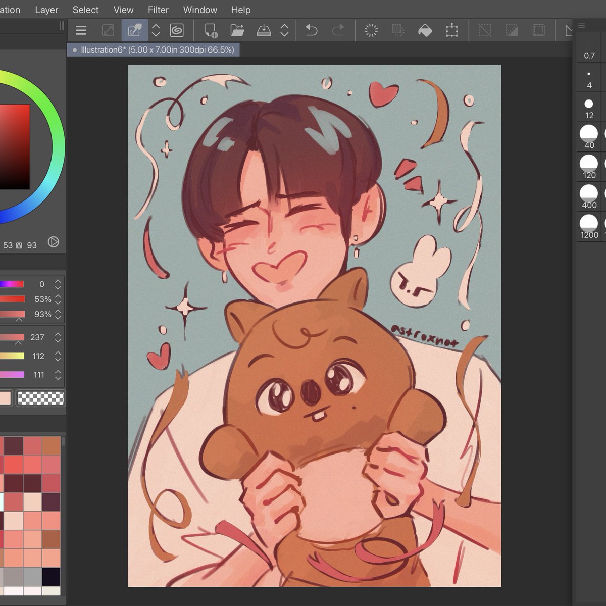Activate the Scale/Rotate transform icon
Viewport: 606px width, 606px height.
tap(452, 30)
